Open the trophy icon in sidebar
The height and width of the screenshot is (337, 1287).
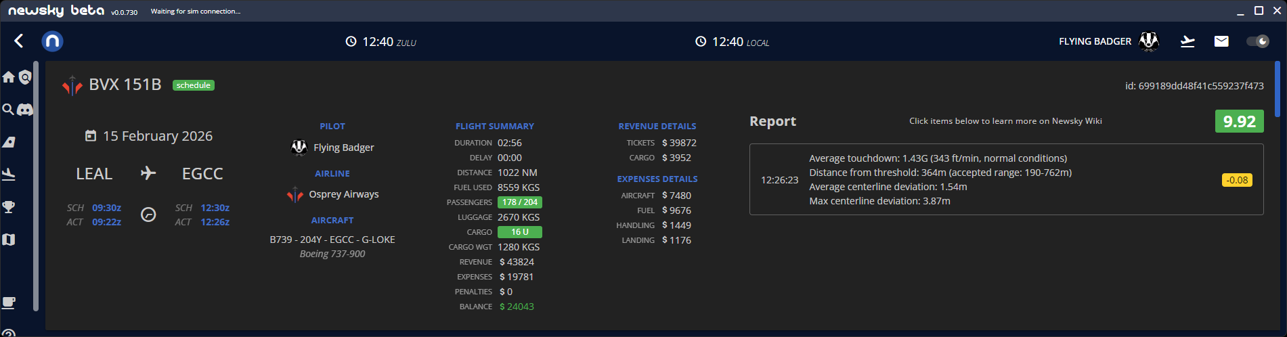[x=9, y=207]
